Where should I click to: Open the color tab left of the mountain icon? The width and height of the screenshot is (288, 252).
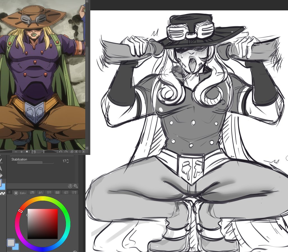coord(32,193)
